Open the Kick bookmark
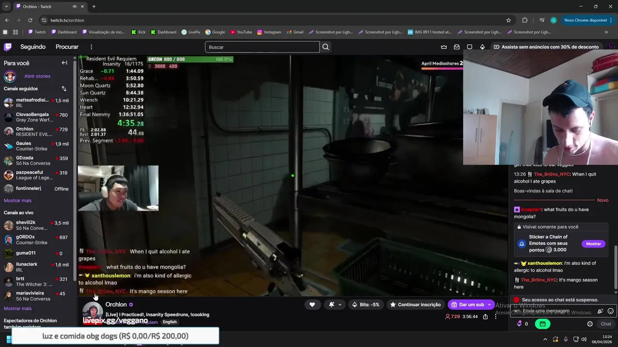 pyautogui.click(x=138, y=32)
